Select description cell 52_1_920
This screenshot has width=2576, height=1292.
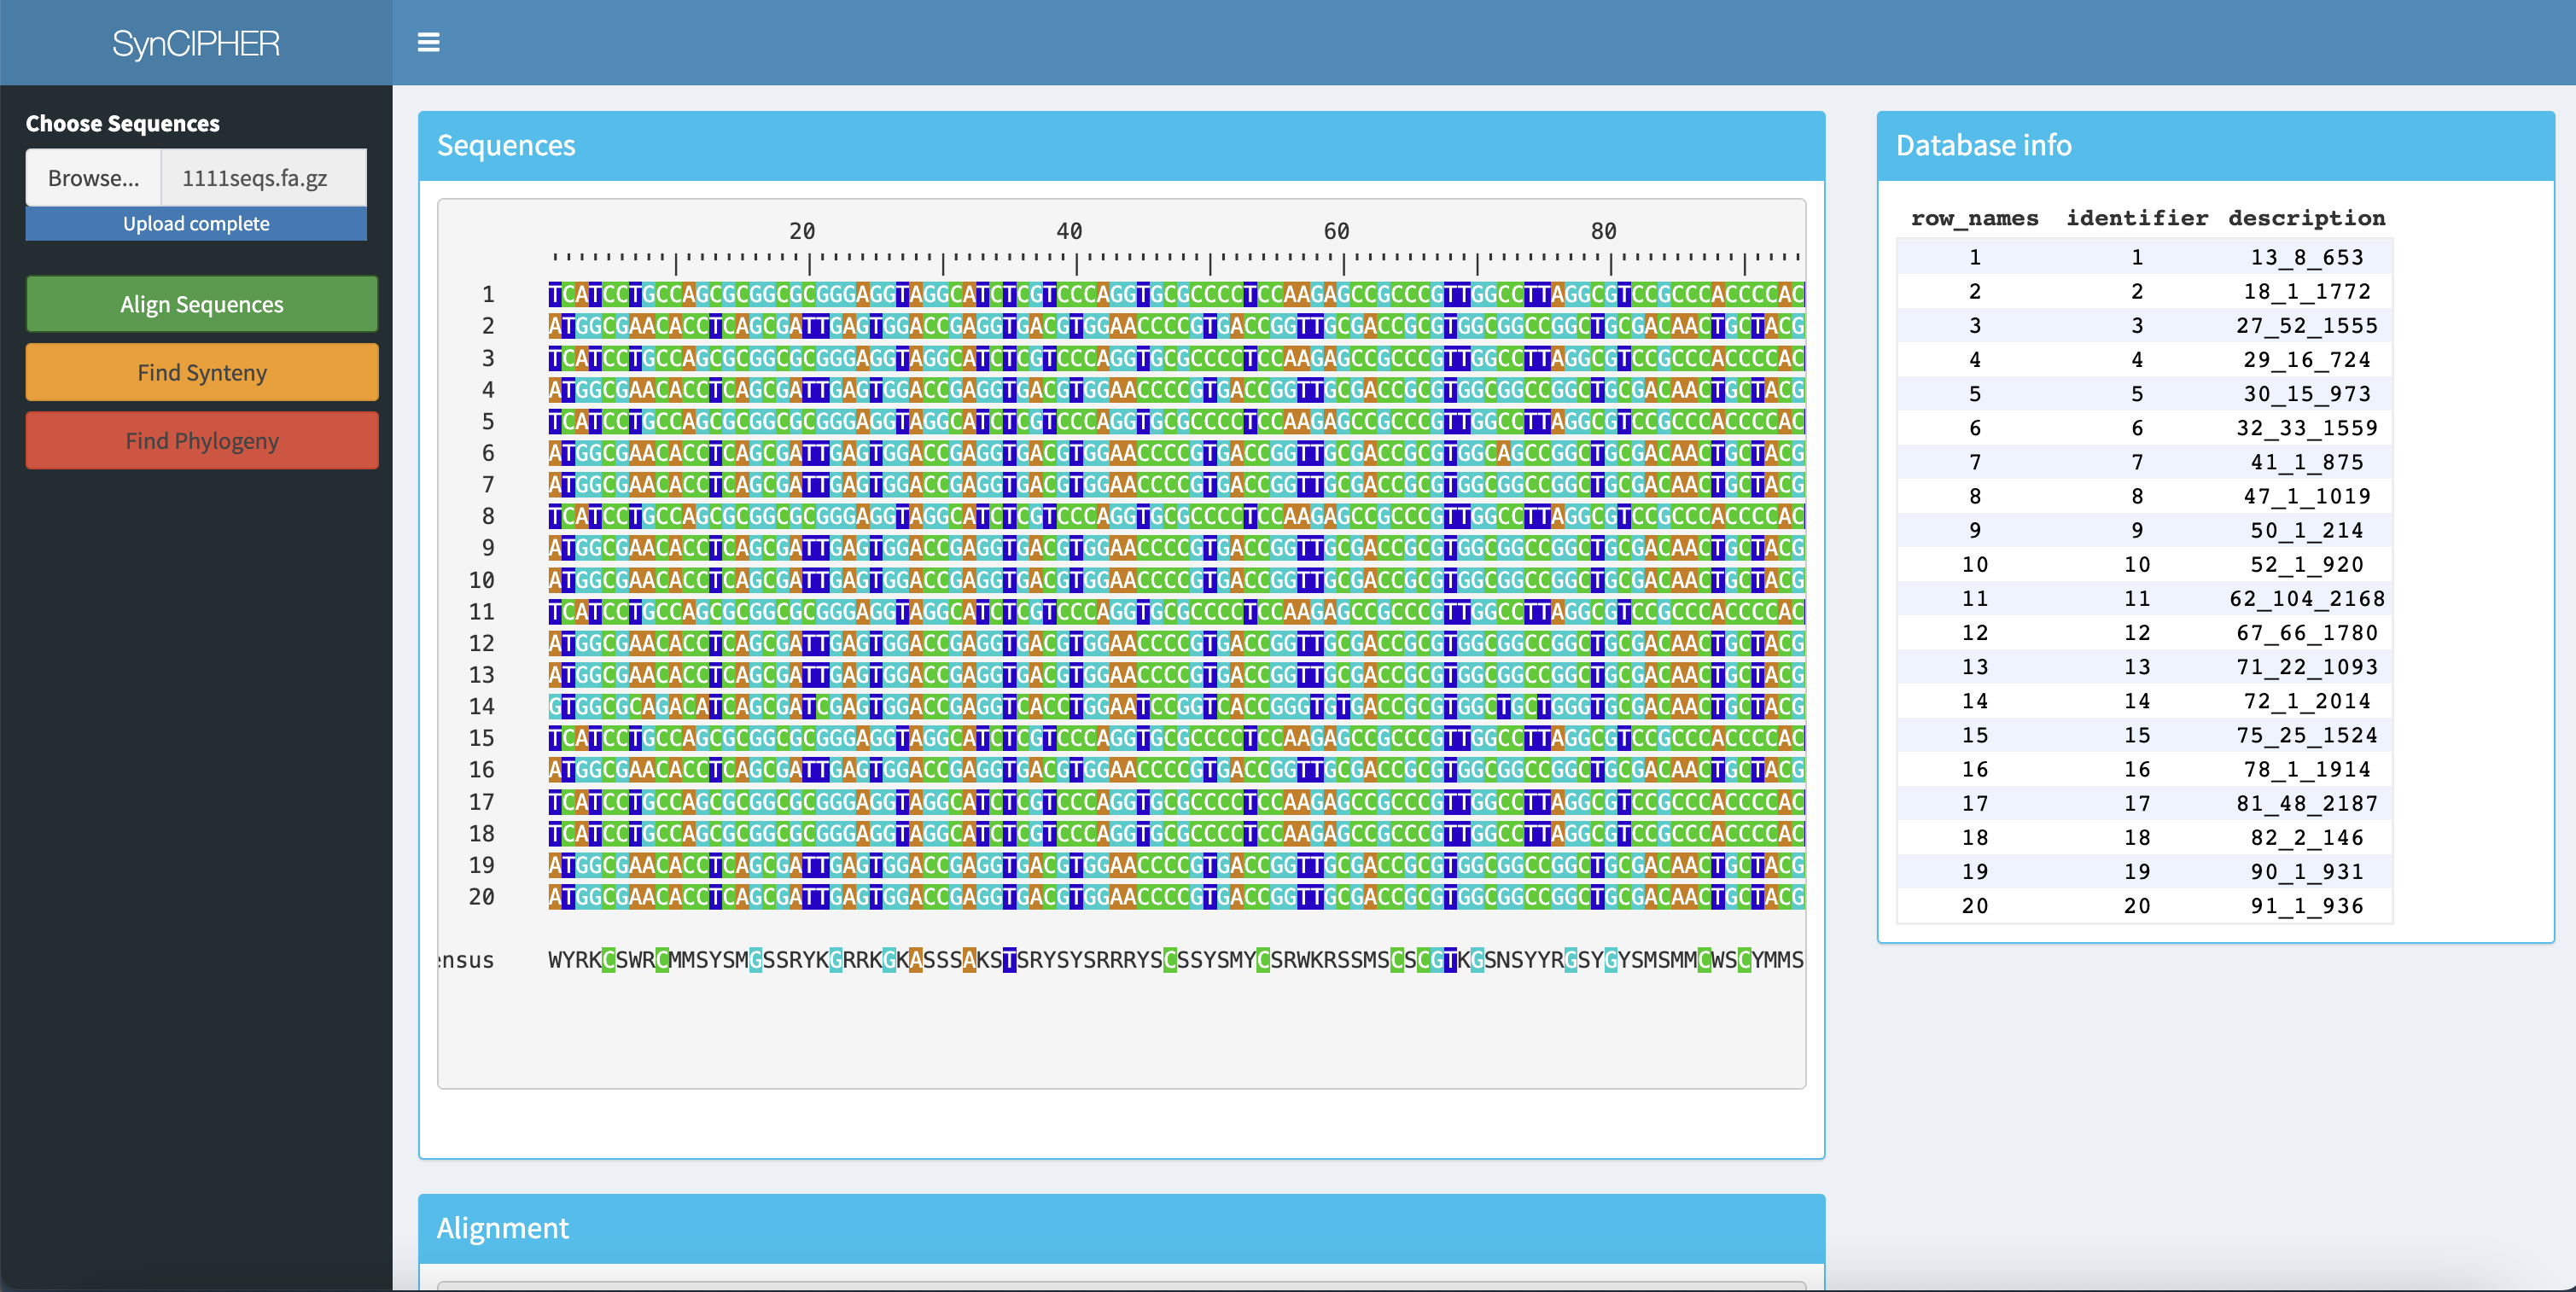point(2306,564)
